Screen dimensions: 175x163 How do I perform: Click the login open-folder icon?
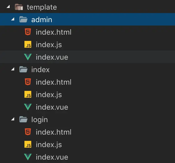pyautogui.click(x=23, y=120)
